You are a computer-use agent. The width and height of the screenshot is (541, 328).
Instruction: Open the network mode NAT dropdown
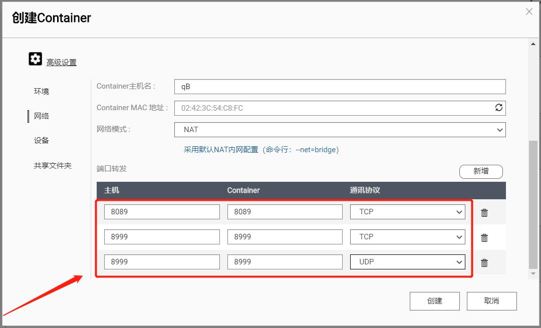(340, 130)
